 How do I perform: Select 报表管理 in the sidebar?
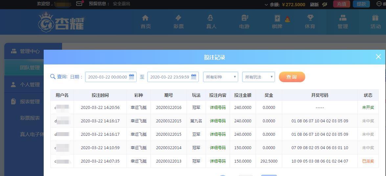(30, 101)
